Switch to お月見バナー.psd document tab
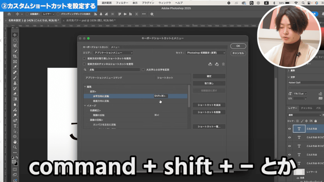The height and width of the screenshot is (182, 324). [x=91, y=21]
